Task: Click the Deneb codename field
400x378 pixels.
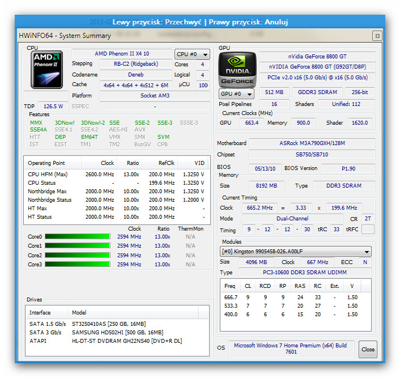Action: pyautogui.click(x=136, y=75)
